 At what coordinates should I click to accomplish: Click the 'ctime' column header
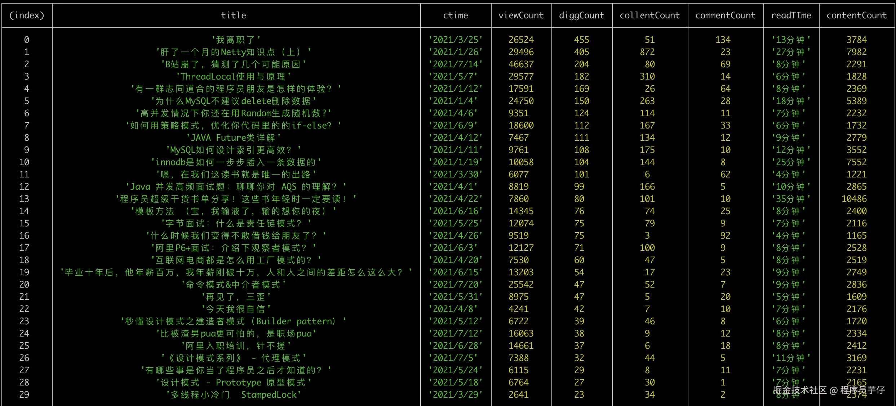[x=456, y=15]
